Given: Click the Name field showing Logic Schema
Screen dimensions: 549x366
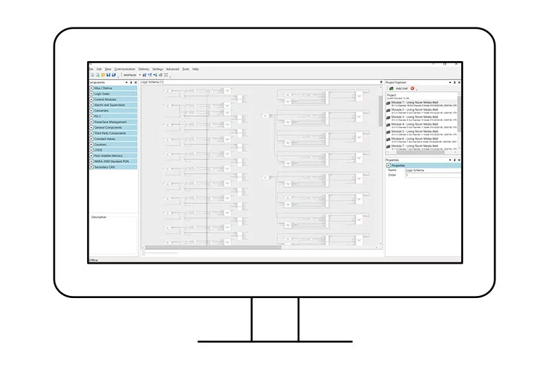Looking at the screenshot, I should point(433,170).
